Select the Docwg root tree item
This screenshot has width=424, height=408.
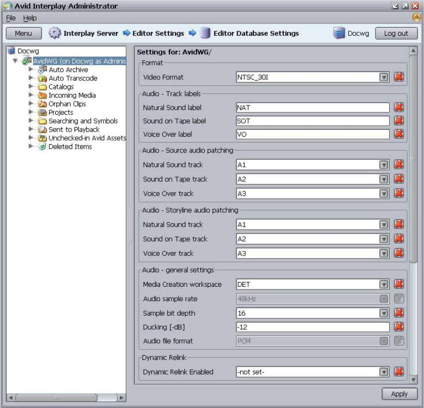click(28, 51)
